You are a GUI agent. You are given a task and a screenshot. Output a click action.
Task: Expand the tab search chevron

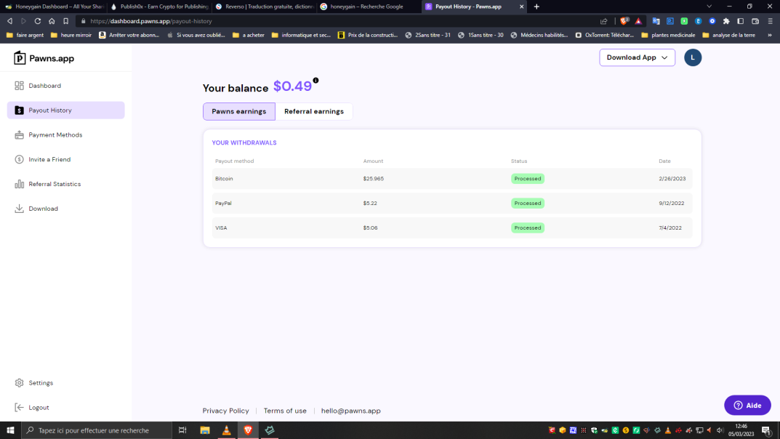point(709,7)
